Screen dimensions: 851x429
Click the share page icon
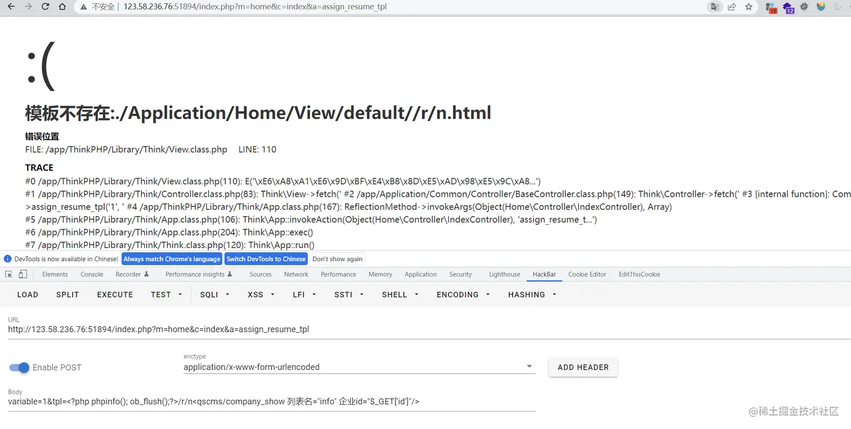(x=732, y=7)
